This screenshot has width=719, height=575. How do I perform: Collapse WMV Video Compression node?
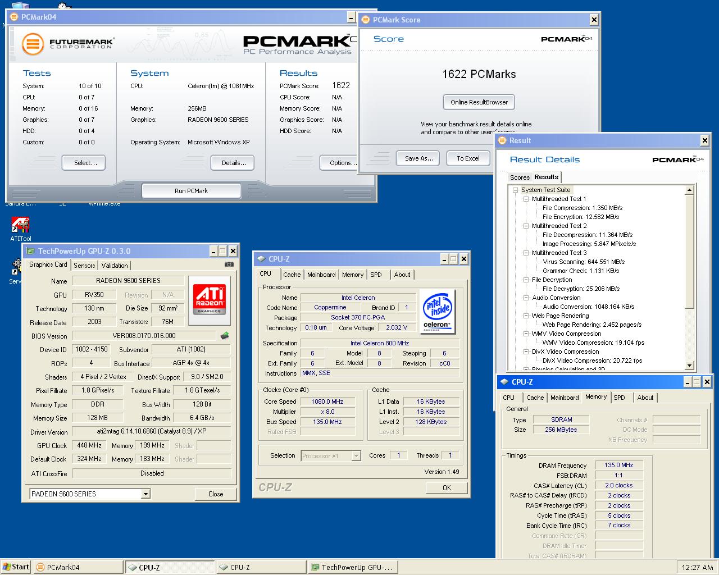pos(526,334)
